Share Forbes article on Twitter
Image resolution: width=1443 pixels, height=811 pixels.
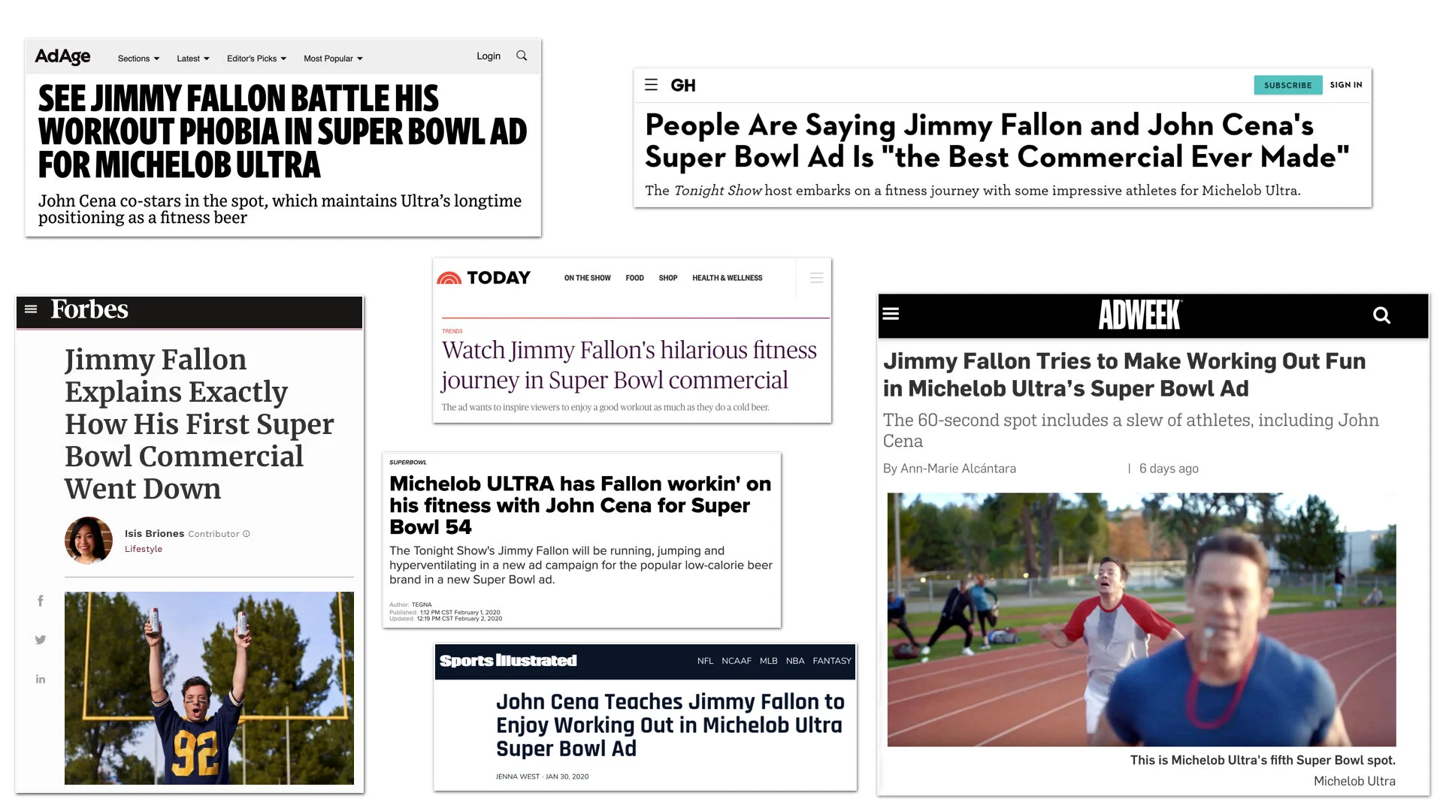click(41, 640)
